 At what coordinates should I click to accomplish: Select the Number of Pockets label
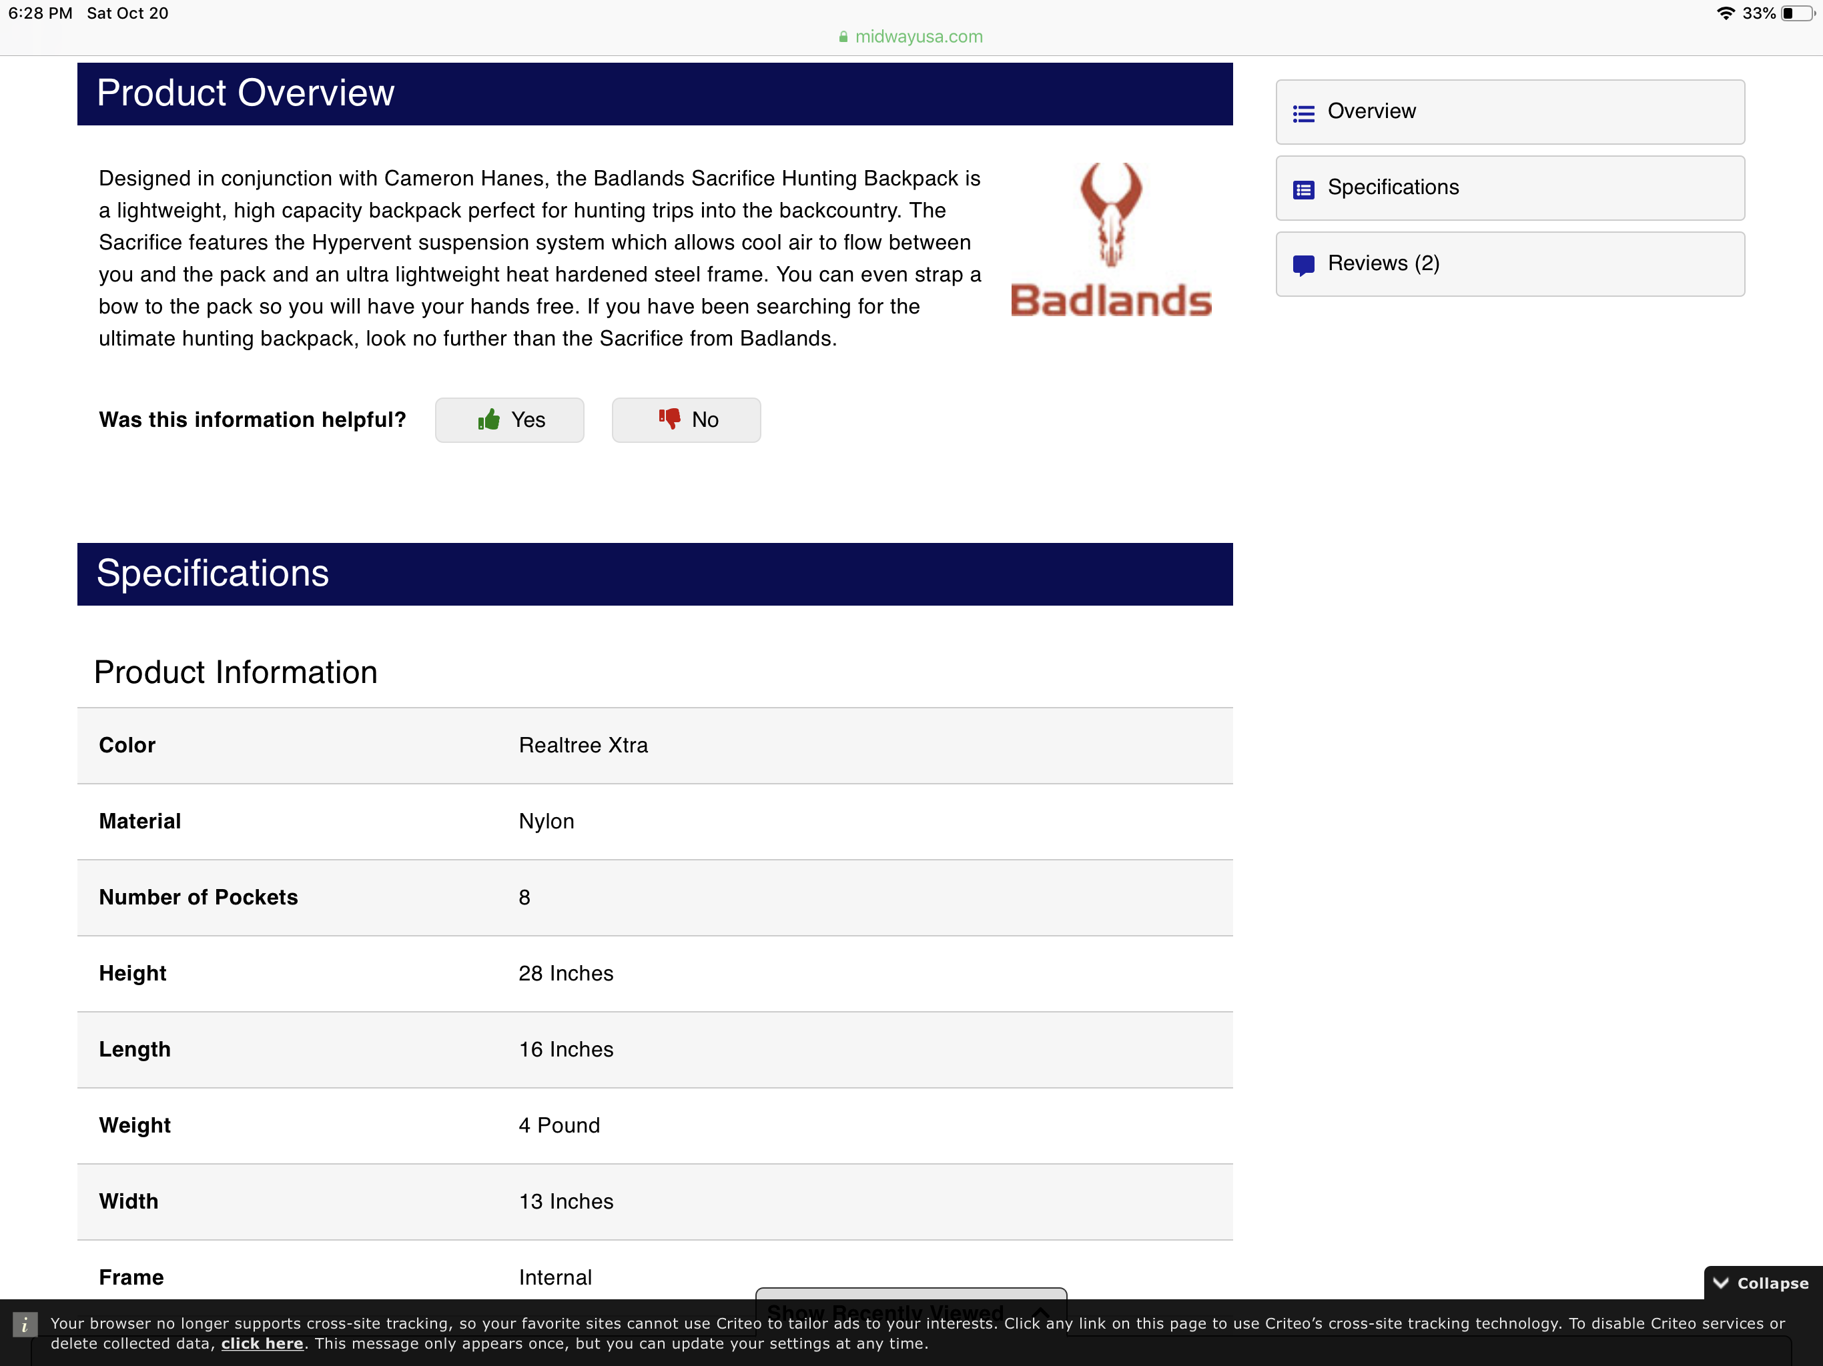pos(198,897)
